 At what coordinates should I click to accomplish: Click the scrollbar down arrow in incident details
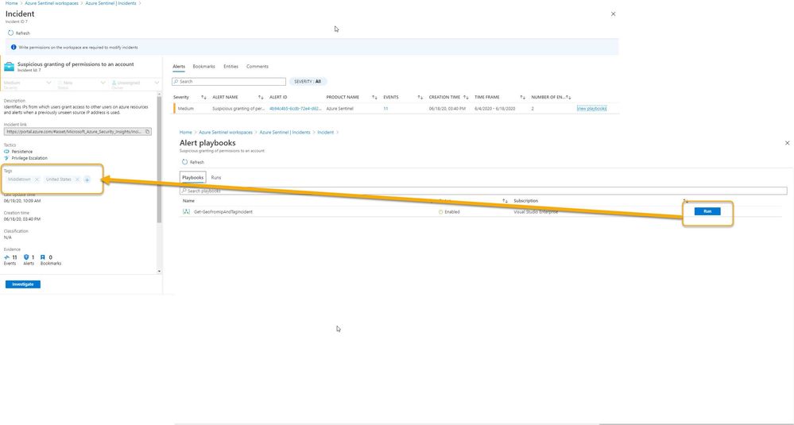click(159, 271)
